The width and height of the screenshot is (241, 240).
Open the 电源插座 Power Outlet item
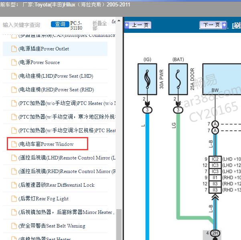pyautogui.click(x=55, y=49)
